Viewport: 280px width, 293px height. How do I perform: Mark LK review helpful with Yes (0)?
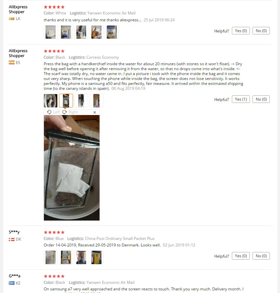click(241, 31)
